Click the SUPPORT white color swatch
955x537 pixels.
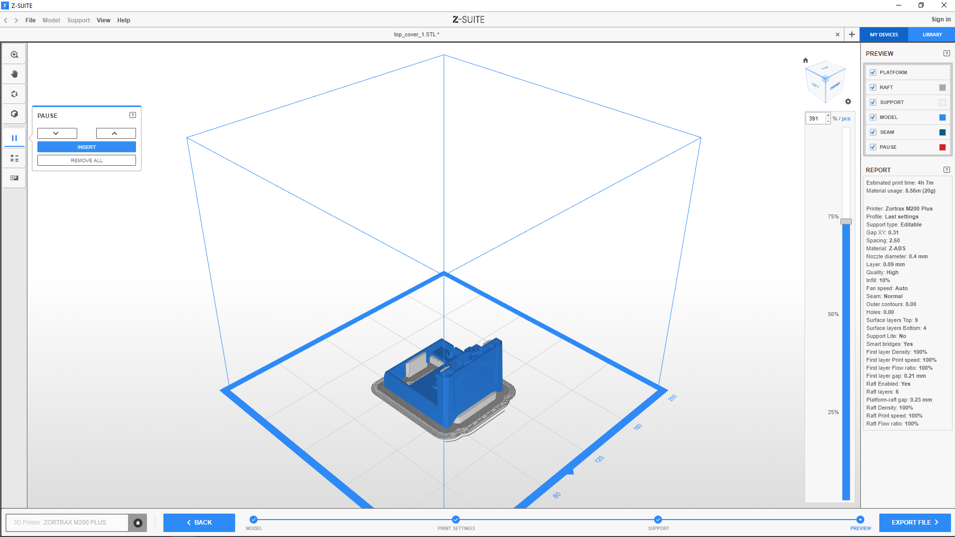pyautogui.click(x=942, y=102)
